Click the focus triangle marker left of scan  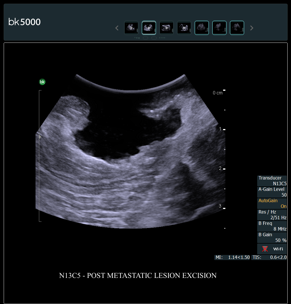[40, 137]
